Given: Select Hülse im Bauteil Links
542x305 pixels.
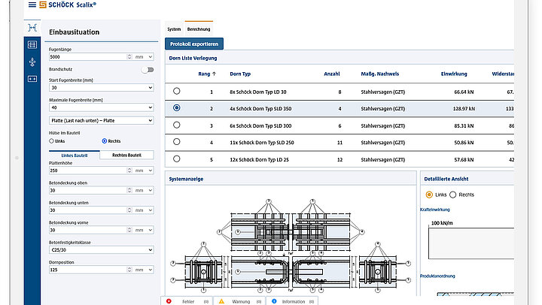Looking at the screenshot, I should pyautogui.click(x=51, y=141).
